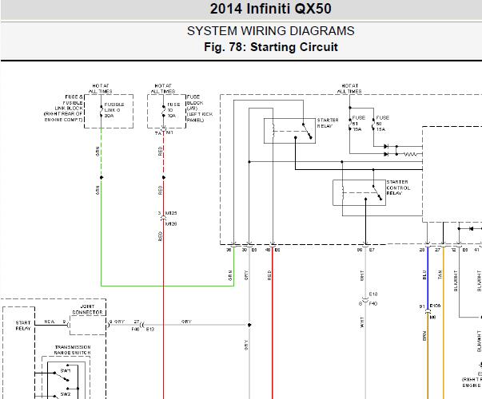Click the "BLU" wire color label
The image size is (482, 399).
click(x=424, y=275)
